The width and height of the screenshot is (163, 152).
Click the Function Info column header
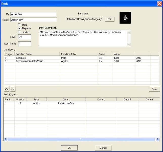pyautogui.click(x=79, y=54)
